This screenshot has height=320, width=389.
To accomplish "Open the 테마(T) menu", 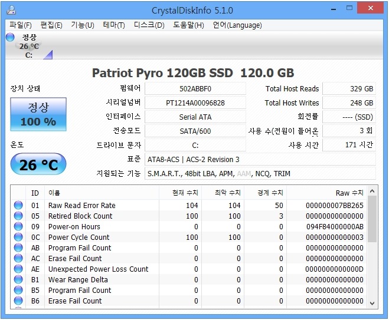I will [114, 25].
